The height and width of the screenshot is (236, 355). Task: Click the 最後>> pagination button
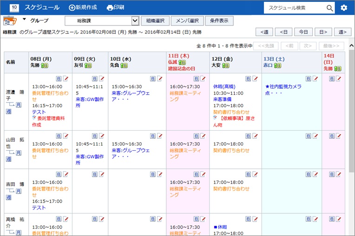point(331,46)
